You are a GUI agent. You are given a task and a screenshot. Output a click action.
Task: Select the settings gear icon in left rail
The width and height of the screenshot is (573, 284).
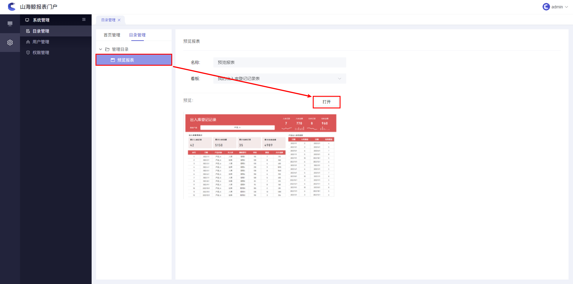pos(10,42)
